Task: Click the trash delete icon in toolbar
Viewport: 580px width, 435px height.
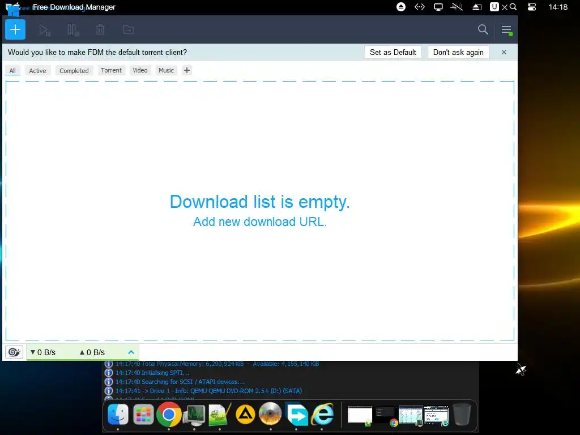Action: pyautogui.click(x=100, y=29)
